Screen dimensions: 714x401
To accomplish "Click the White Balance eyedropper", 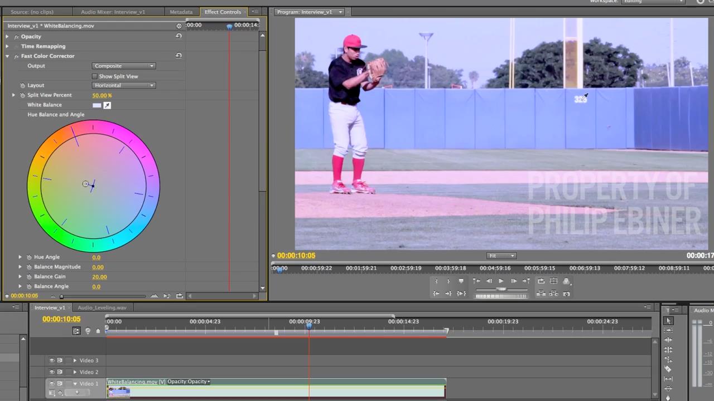I will [107, 105].
